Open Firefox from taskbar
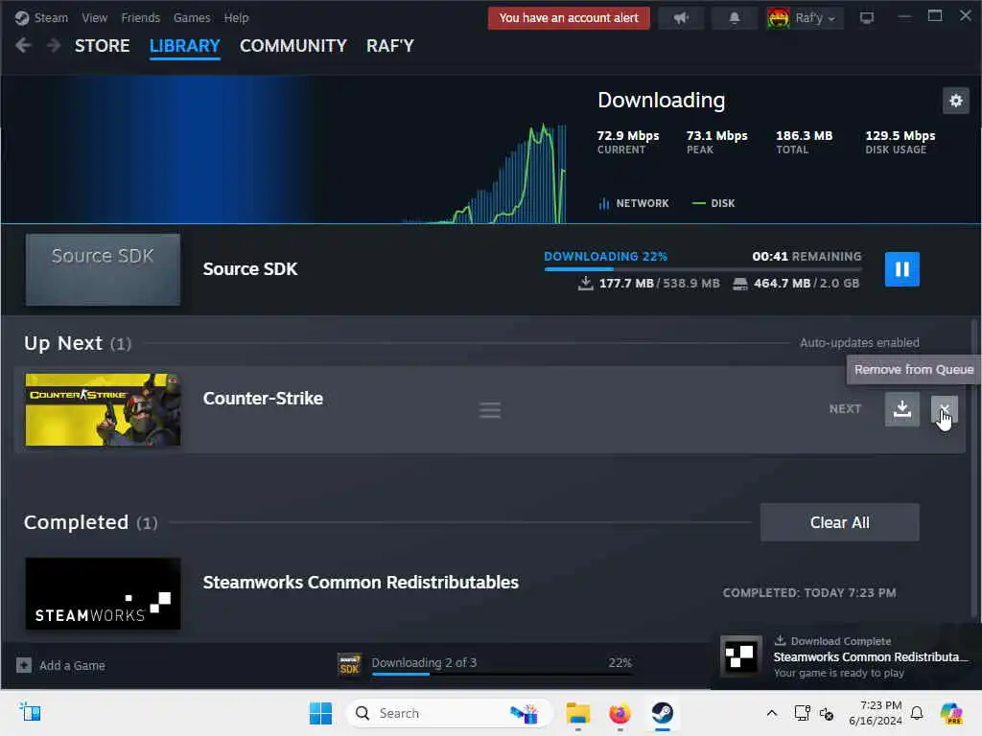 (x=620, y=713)
